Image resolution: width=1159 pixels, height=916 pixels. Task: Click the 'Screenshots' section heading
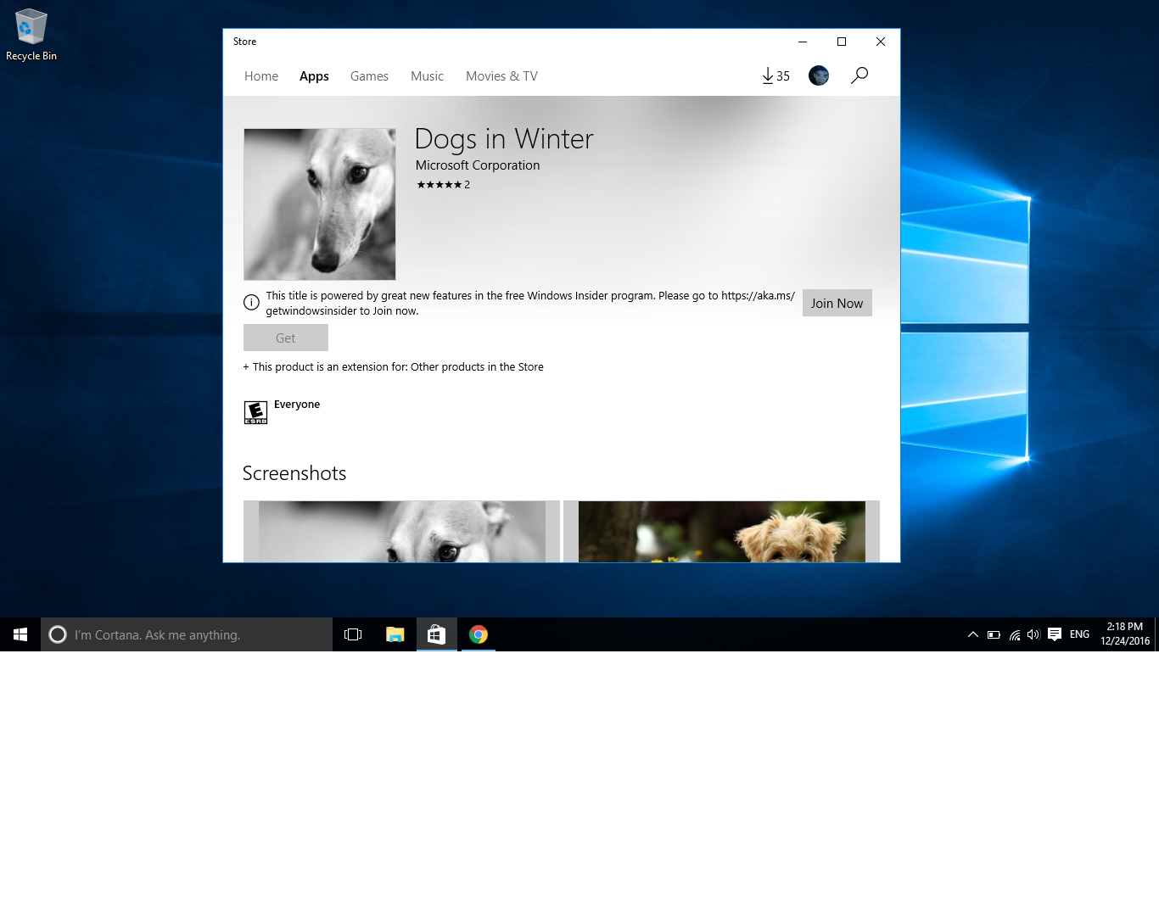point(294,473)
